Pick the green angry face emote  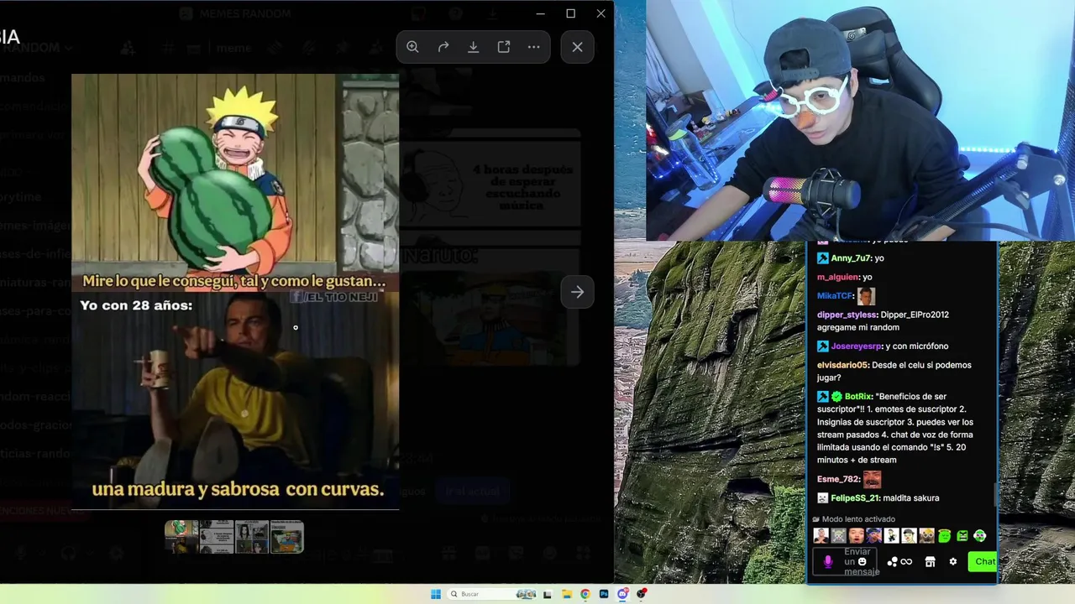(962, 535)
